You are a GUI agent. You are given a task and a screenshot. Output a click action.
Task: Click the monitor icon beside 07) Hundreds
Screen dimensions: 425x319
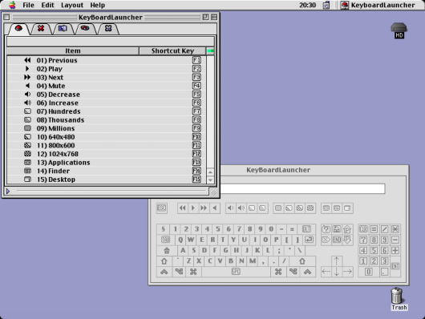click(27, 111)
